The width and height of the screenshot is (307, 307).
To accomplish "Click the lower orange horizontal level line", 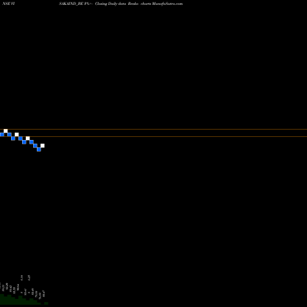I will [153, 136].
